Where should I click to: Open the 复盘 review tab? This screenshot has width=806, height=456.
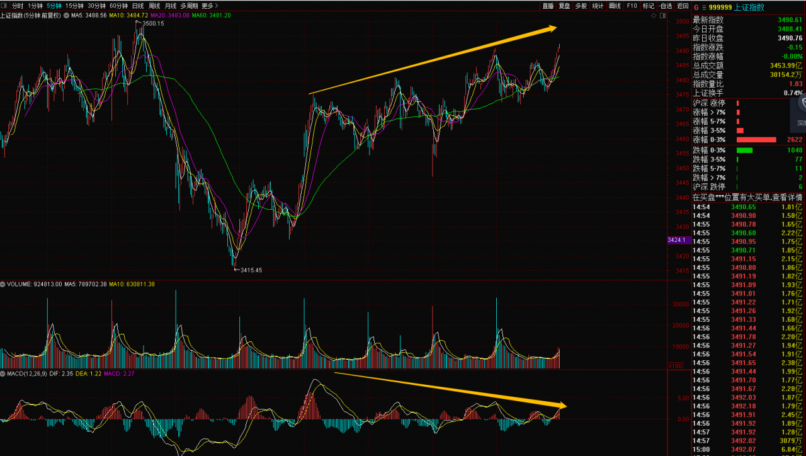point(564,6)
